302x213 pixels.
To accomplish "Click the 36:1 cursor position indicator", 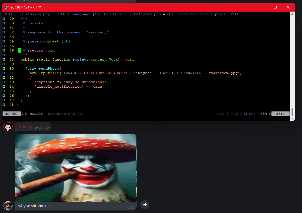I will (x=281, y=114).
